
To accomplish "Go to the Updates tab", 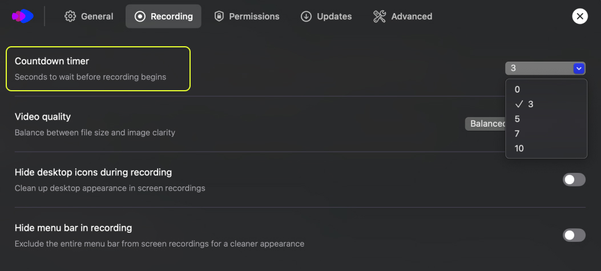I will pyautogui.click(x=326, y=17).
